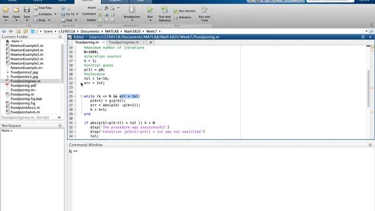Toggle breakpoint on line 17

click(76, 61)
